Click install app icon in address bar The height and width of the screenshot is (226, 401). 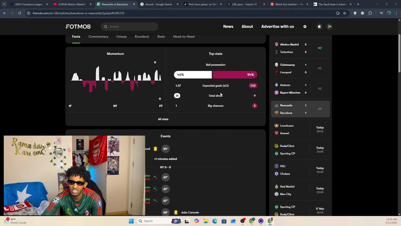coord(338,13)
